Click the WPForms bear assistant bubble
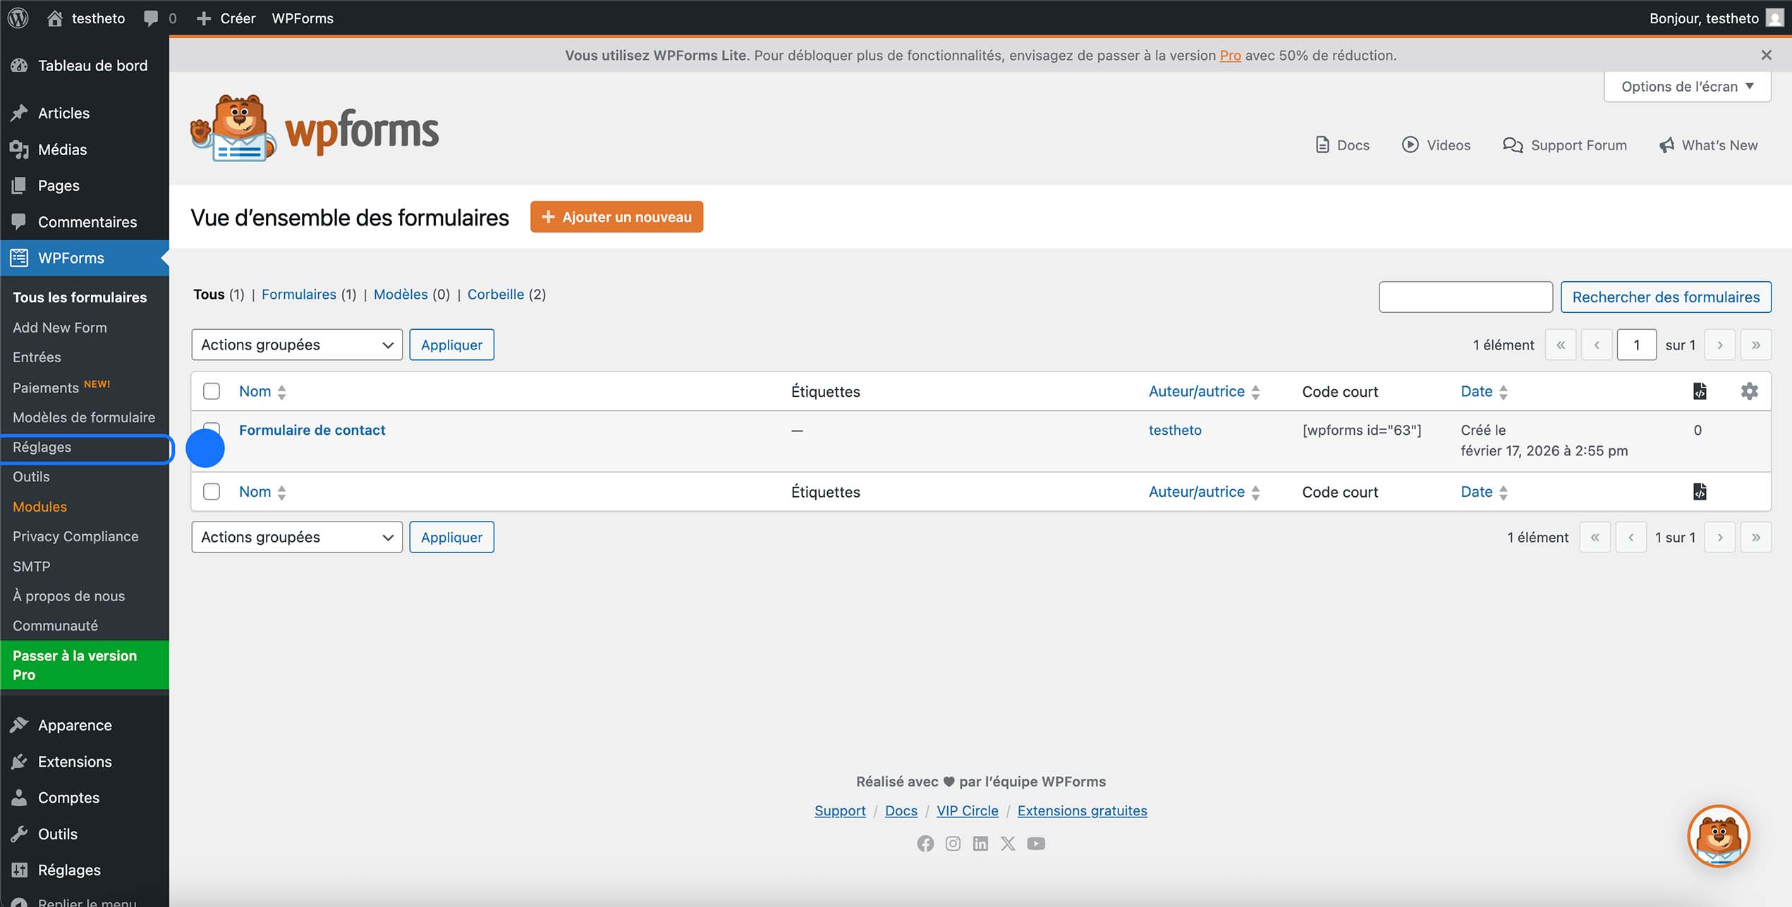 1719,836
